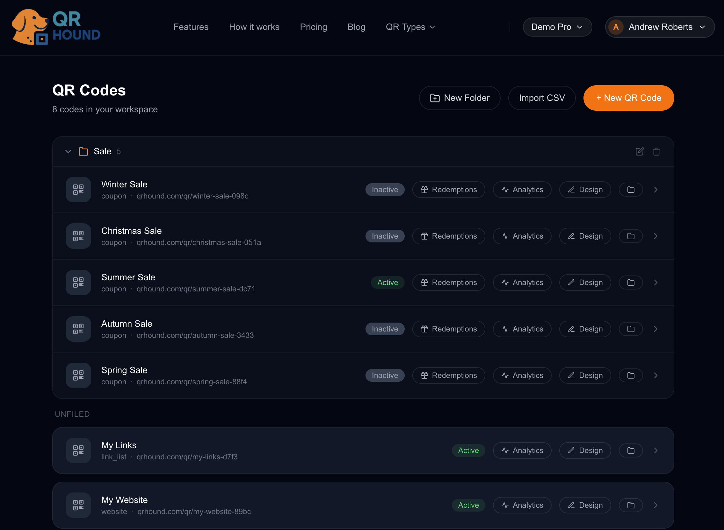Image resolution: width=724 pixels, height=530 pixels.
Task: Delete the Sale folder via trash icon
Action: pyautogui.click(x=656, y=151)
